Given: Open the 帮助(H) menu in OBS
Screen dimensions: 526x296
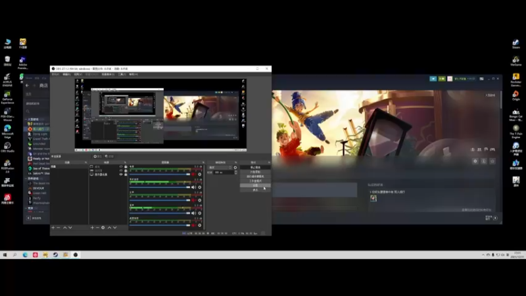Looking at the screenshot, I should [133, 74].
